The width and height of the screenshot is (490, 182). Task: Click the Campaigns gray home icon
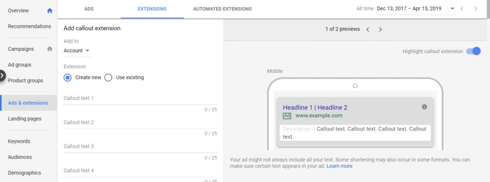pyautogui.click(x=50, y=49)
